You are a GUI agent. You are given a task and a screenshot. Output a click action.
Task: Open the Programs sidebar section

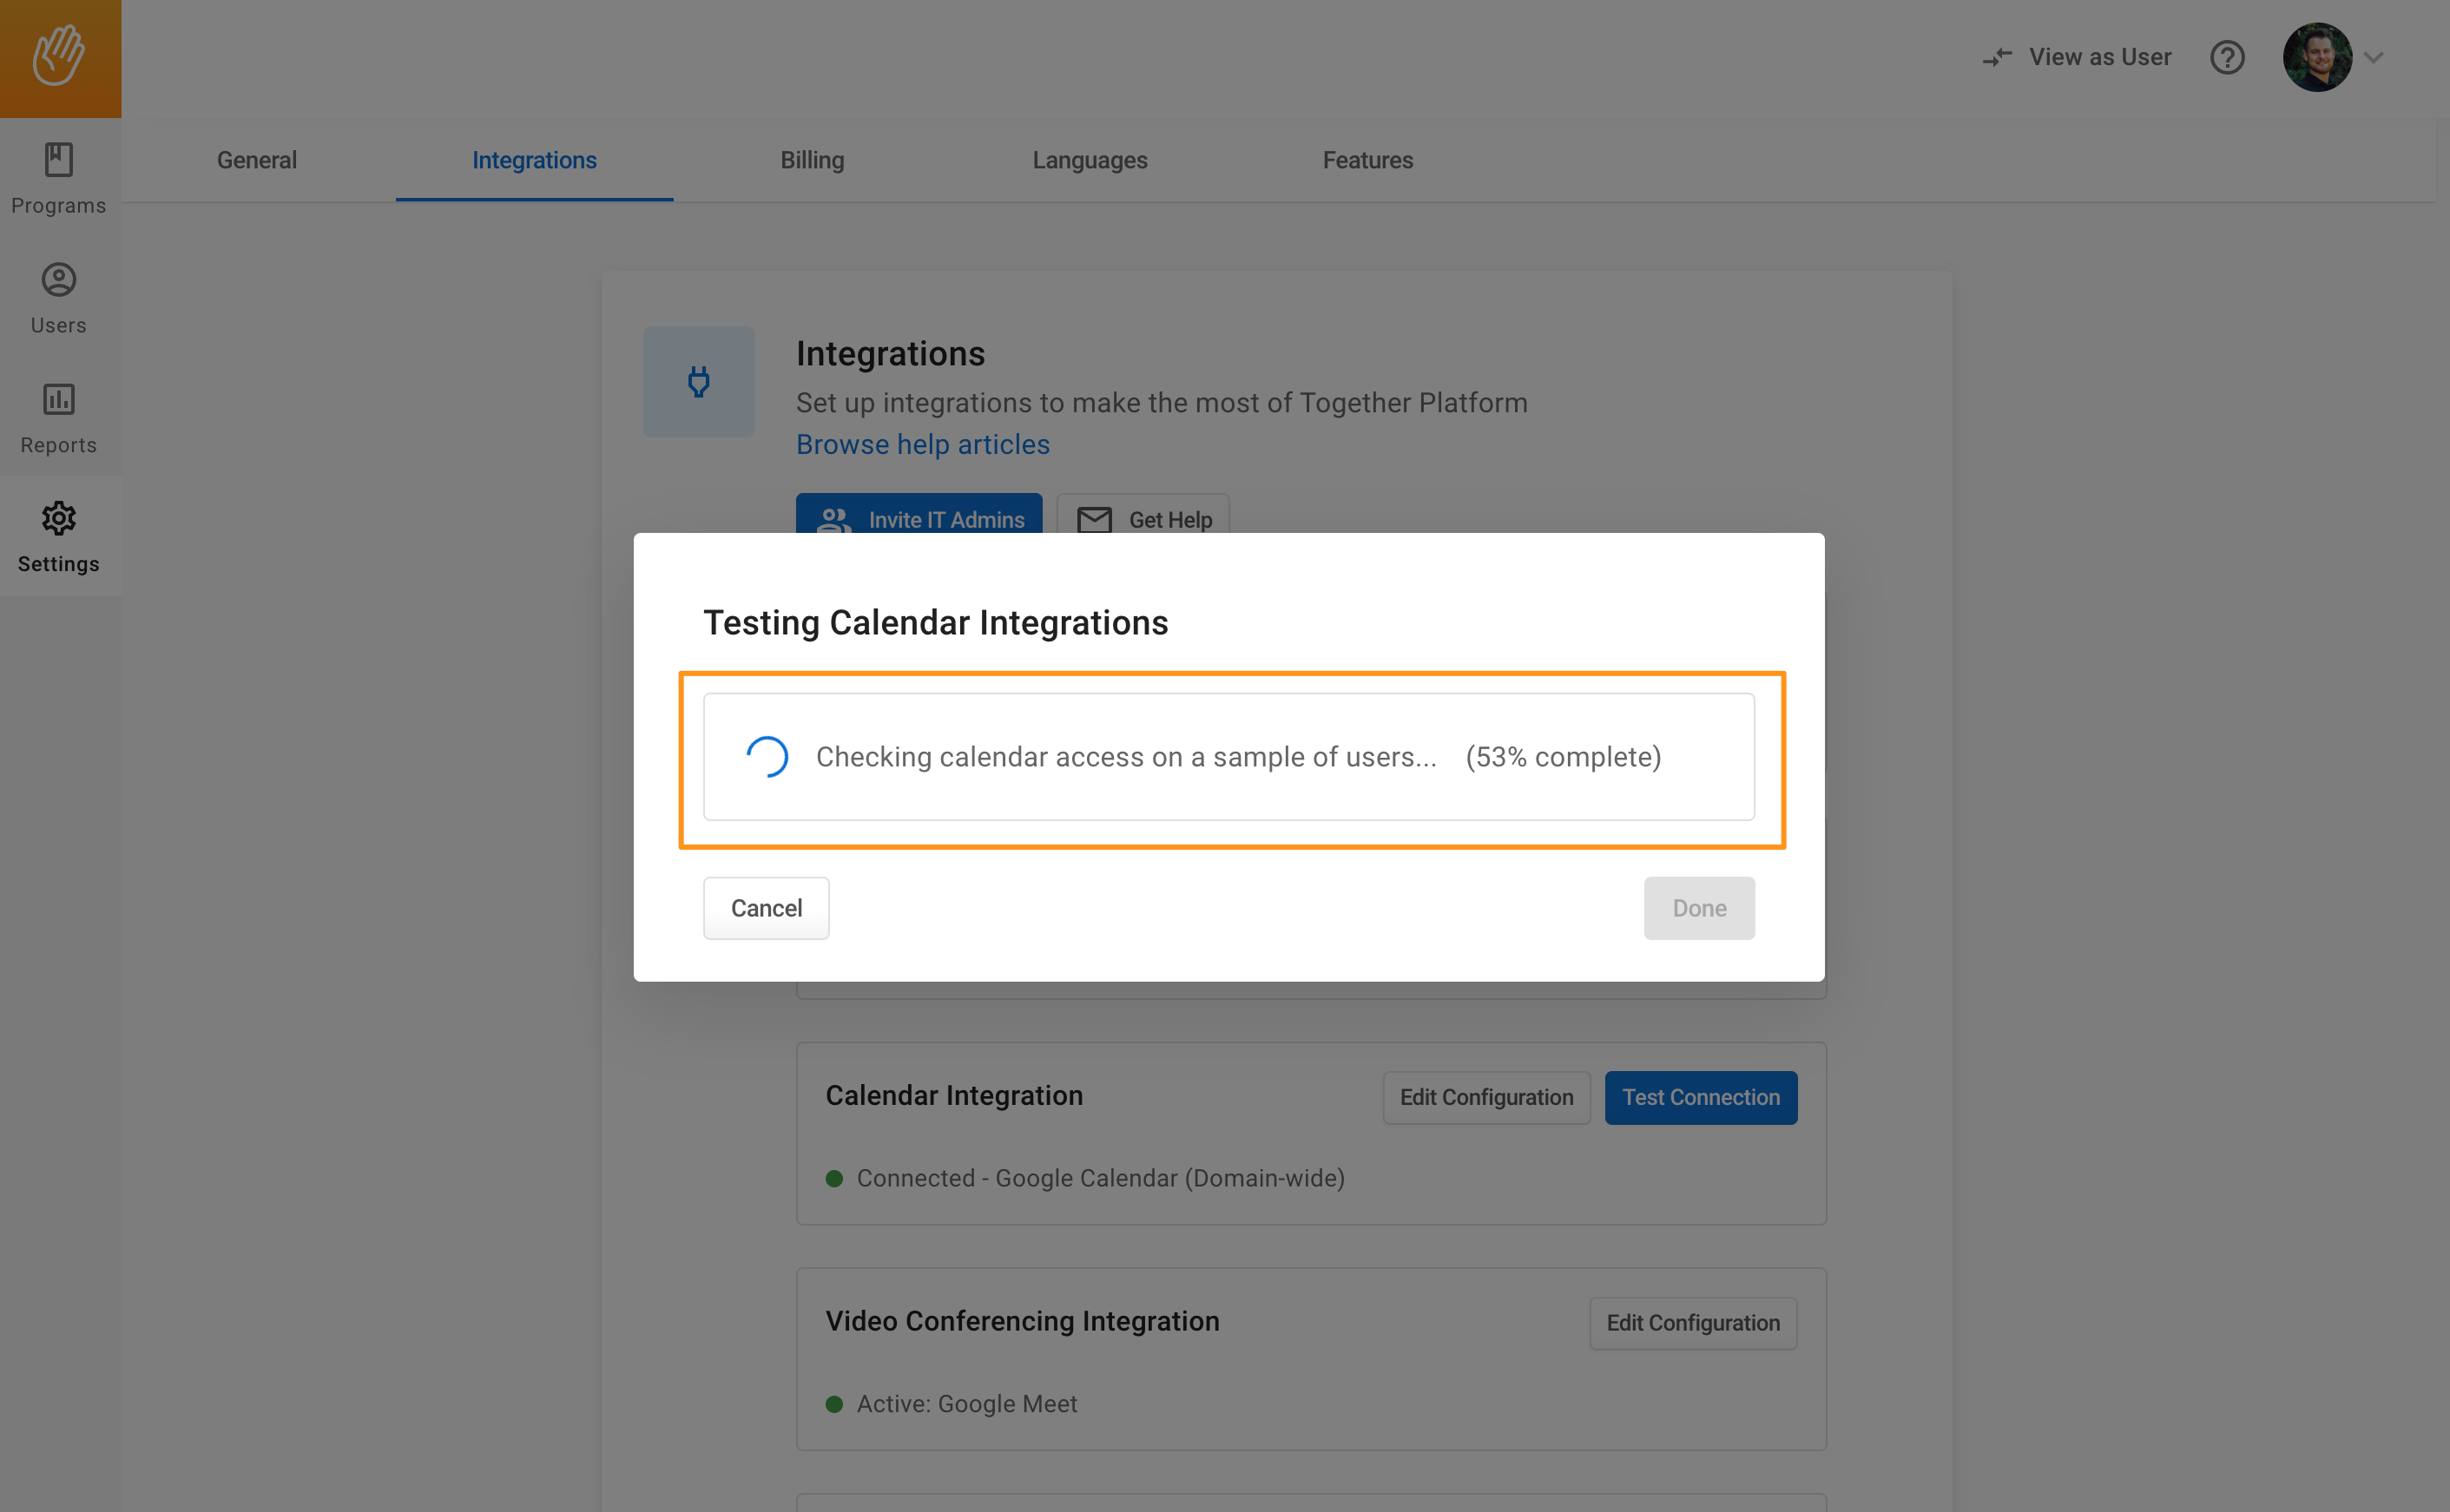59,179
